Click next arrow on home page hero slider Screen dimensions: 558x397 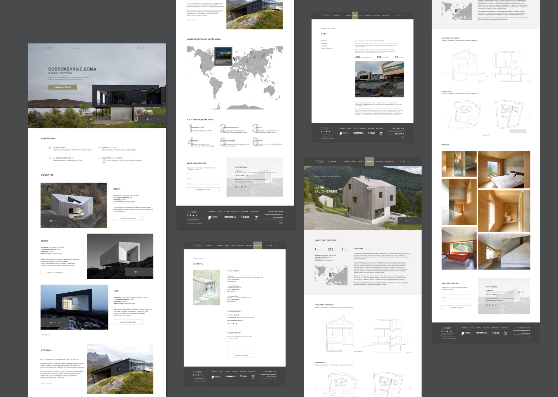pos(153,119)
